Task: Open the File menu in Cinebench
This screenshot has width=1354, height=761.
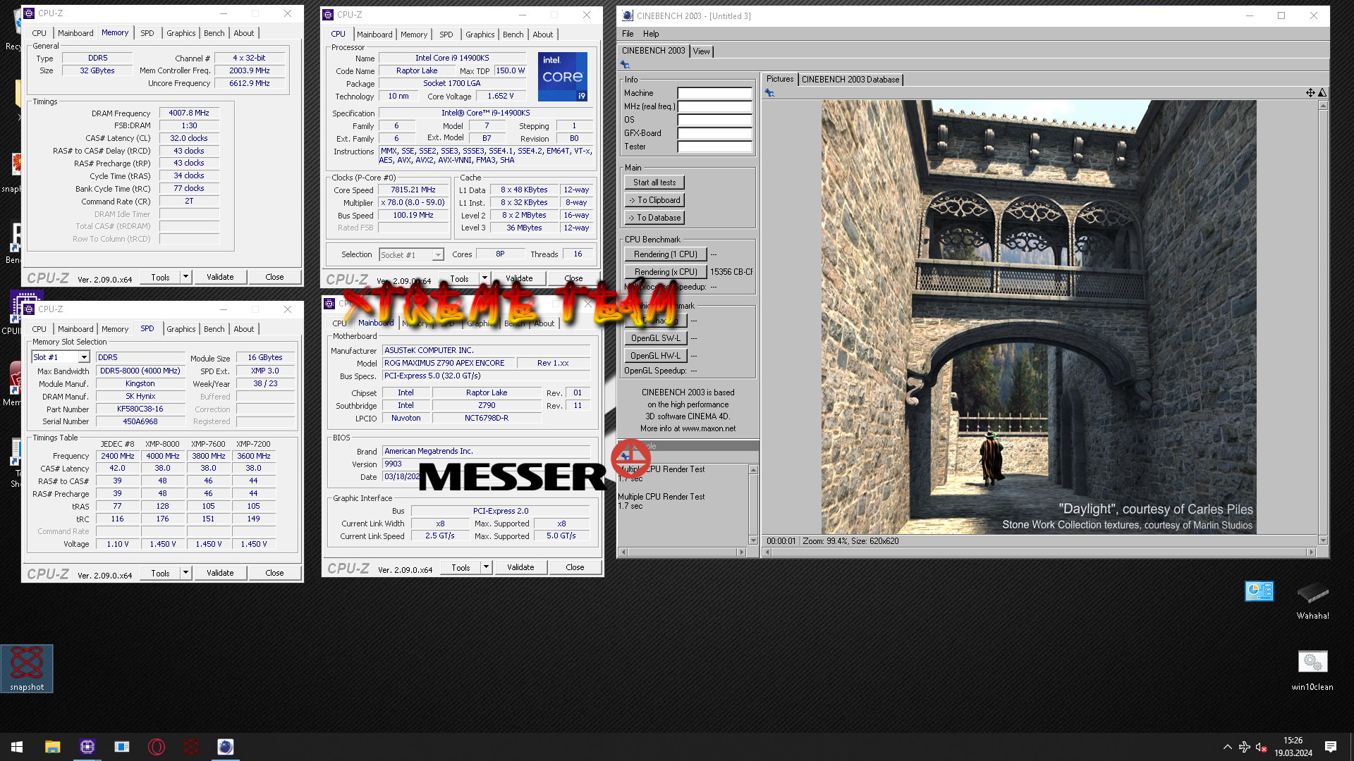Action: (628, 34)
